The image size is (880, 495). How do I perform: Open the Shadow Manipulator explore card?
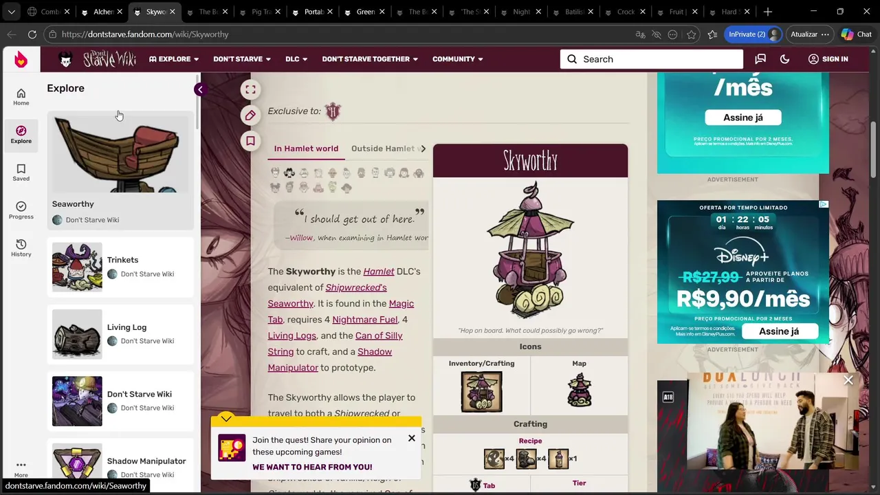tap(121, 465)
